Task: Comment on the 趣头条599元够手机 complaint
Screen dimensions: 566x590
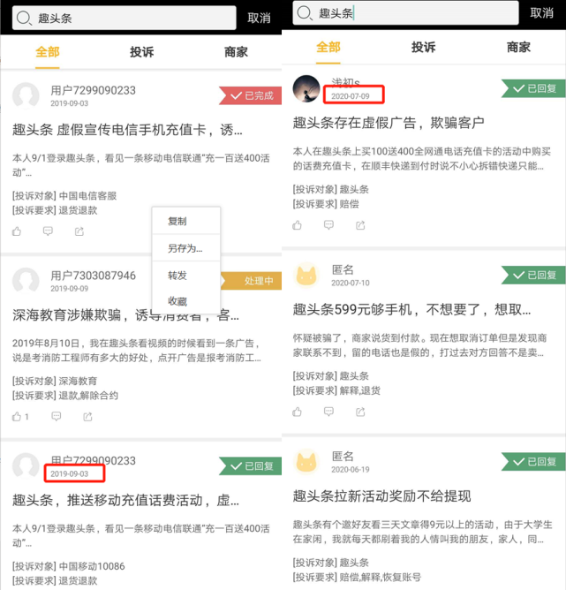Action: click(328, 412)
